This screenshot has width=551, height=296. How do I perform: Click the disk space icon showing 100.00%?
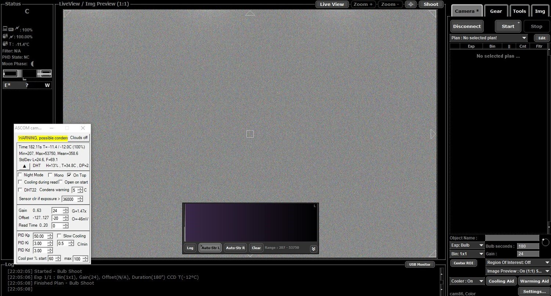(5, 36)
